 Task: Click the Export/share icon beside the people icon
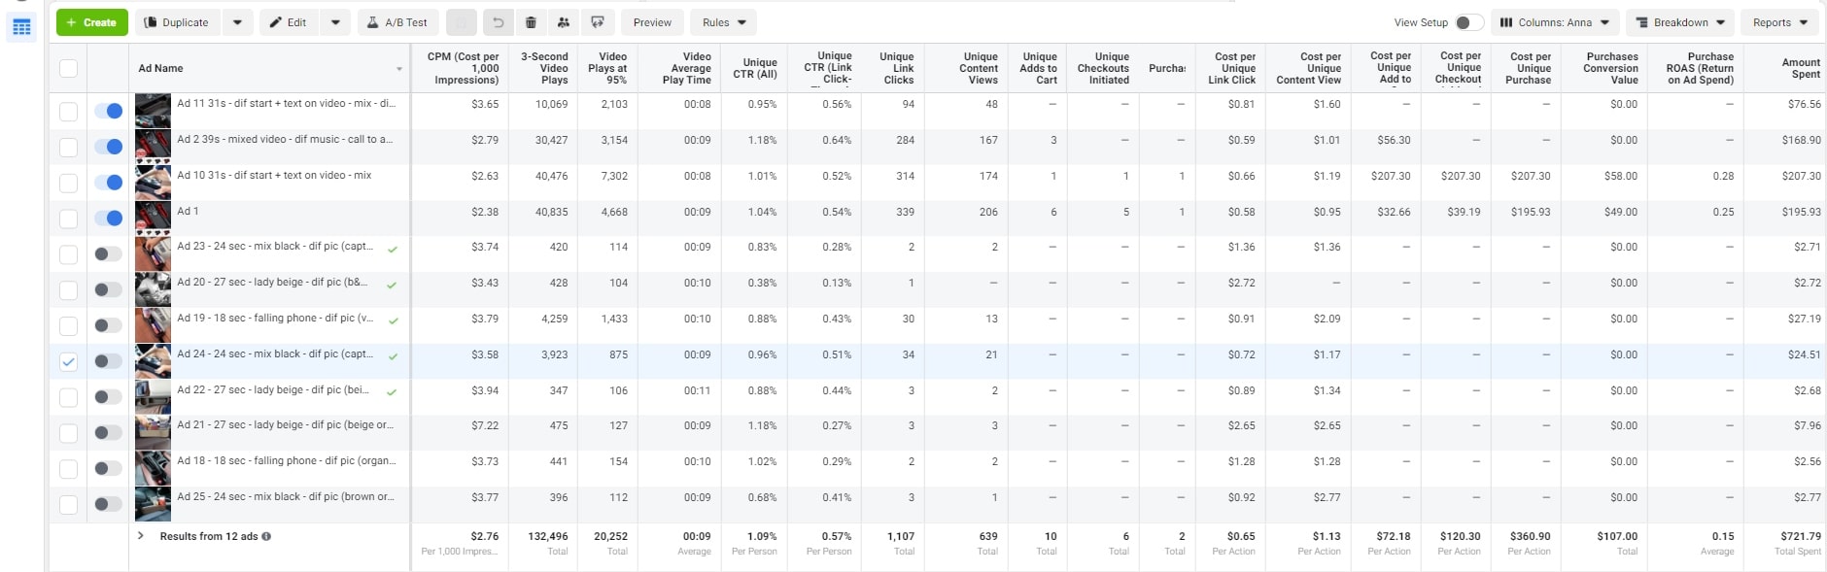[598, 21]
